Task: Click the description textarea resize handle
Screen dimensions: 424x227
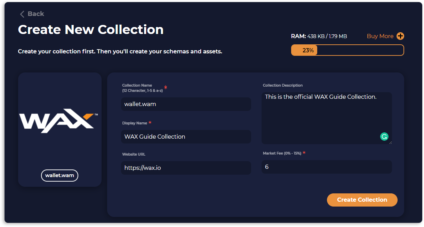Action: 390,142
